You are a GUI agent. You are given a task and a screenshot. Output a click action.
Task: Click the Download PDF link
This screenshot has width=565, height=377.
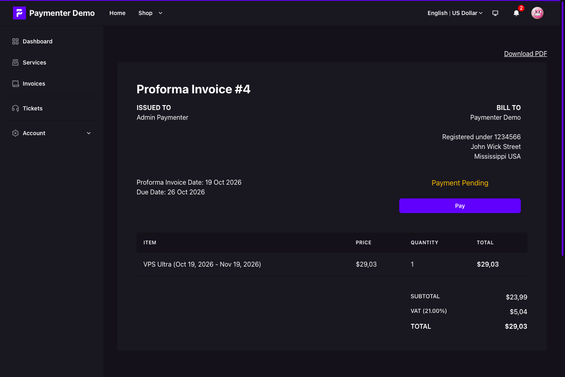click(x=526, y=54)
